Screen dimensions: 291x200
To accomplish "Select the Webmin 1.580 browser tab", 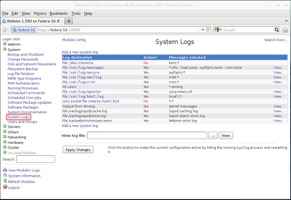I will (33, 21).
